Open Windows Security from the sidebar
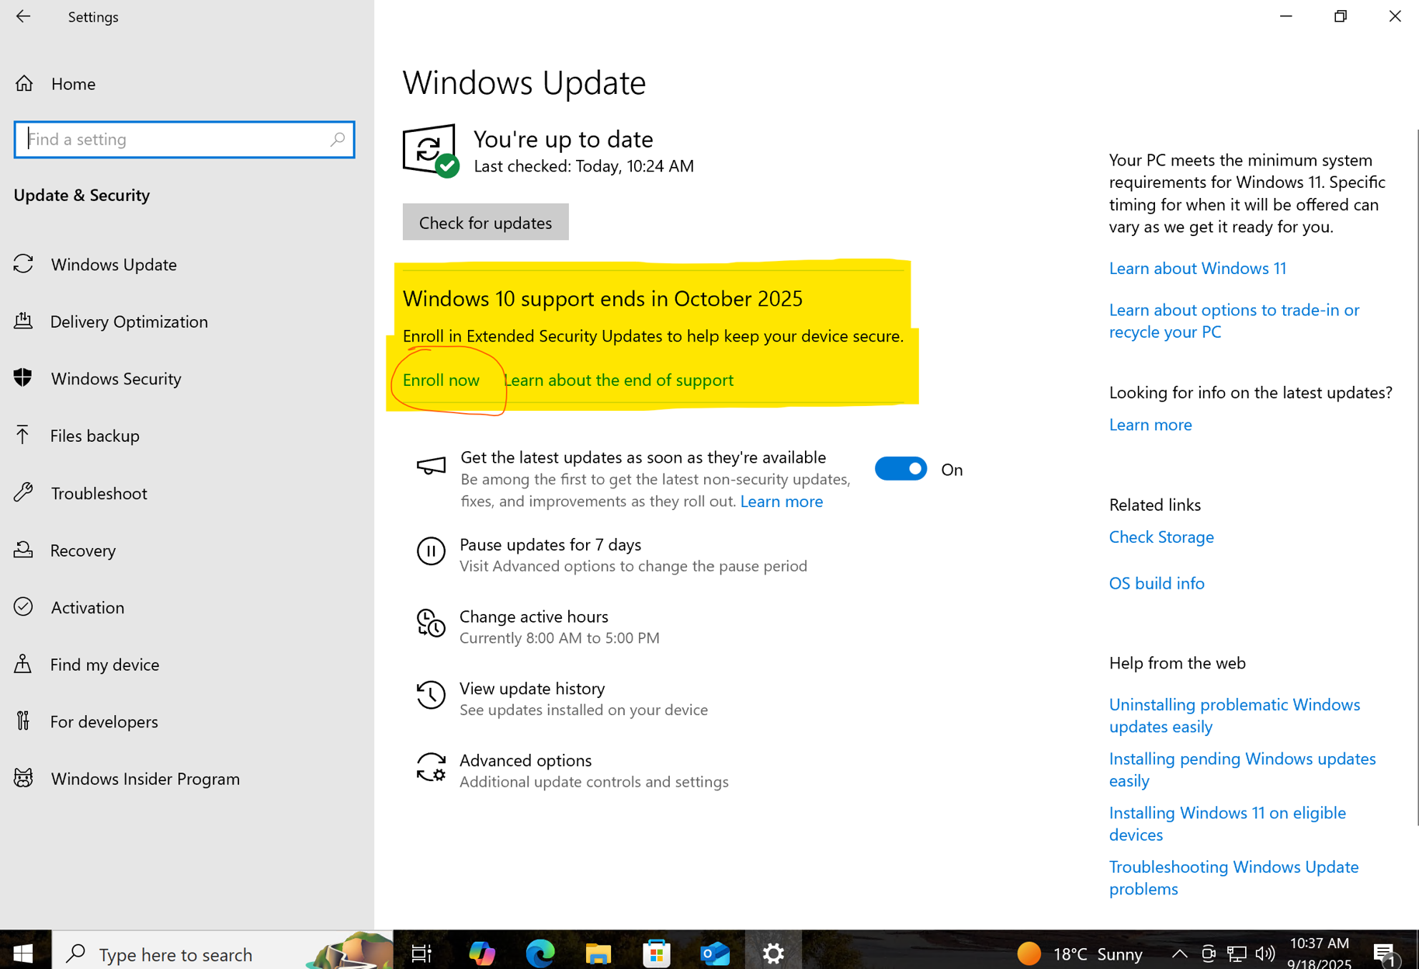 pos(116,378)
